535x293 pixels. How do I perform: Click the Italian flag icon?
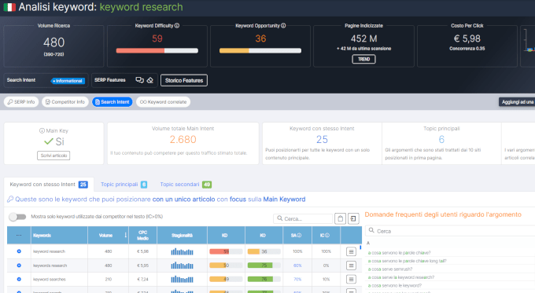pyautogui.click(x=9, y=7)
